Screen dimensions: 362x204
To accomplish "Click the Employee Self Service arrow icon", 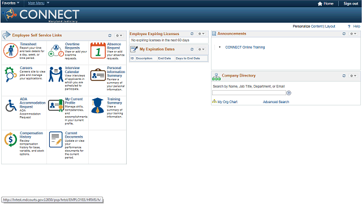I will tap(6, 35).
